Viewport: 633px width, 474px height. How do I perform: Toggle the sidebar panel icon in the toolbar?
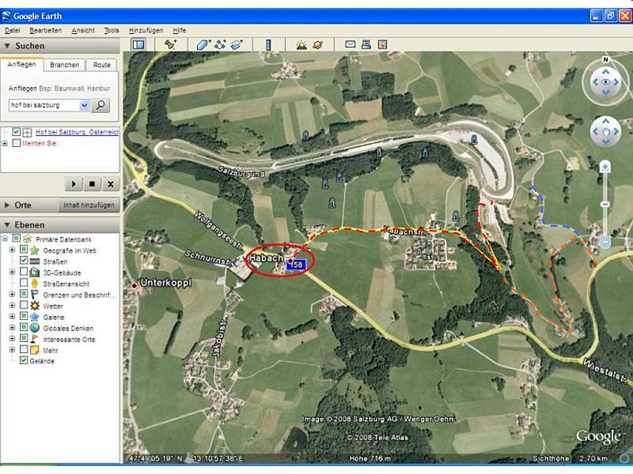pyautogui.click(x=138, y=45)
